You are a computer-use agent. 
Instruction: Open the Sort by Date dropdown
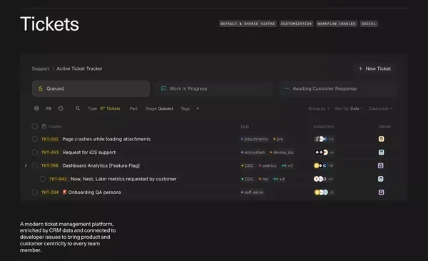(349, 108)
